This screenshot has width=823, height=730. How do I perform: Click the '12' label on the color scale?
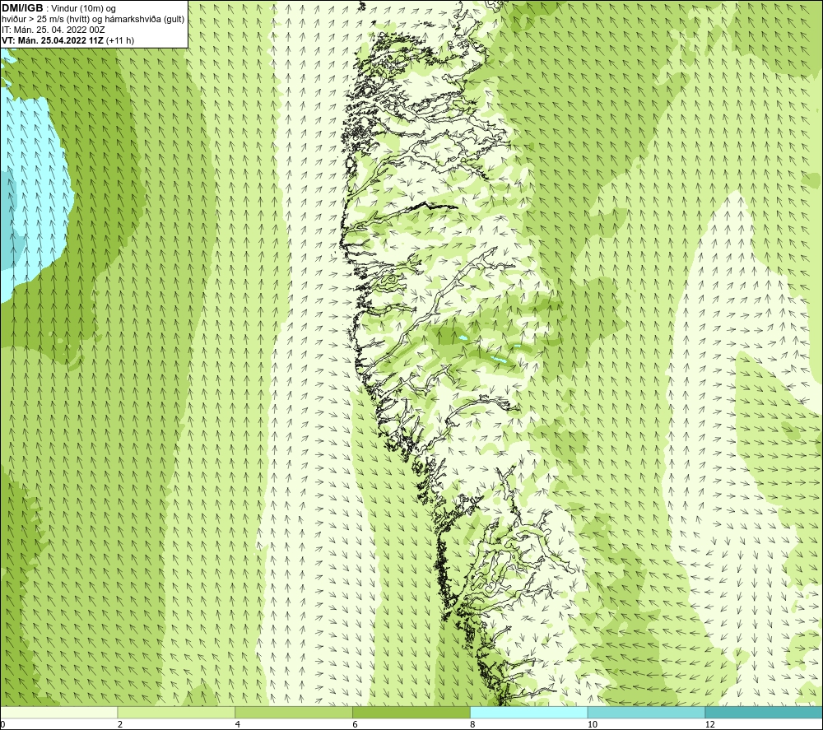[x=710, y=725]
